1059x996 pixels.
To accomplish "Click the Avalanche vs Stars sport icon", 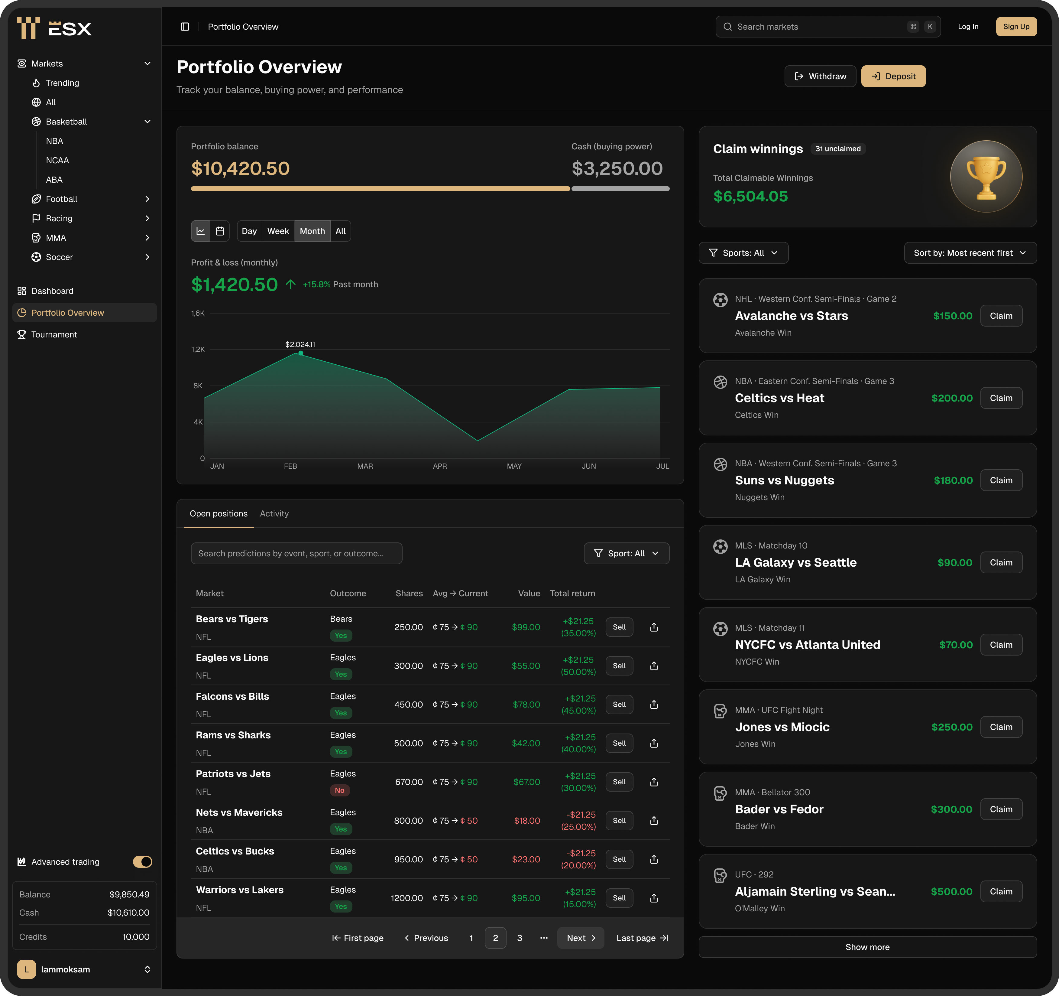I will click(x=720, y=300).
